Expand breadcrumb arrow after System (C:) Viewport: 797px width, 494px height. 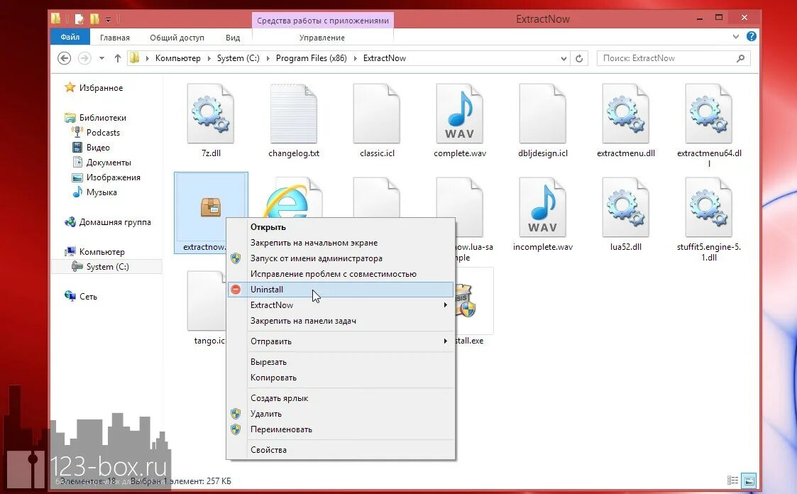(x=268, y=58)
